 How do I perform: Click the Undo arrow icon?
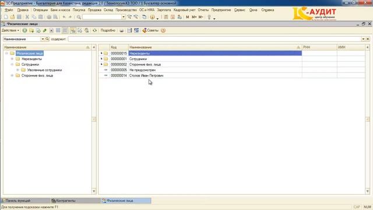click(x=64, y=17)
